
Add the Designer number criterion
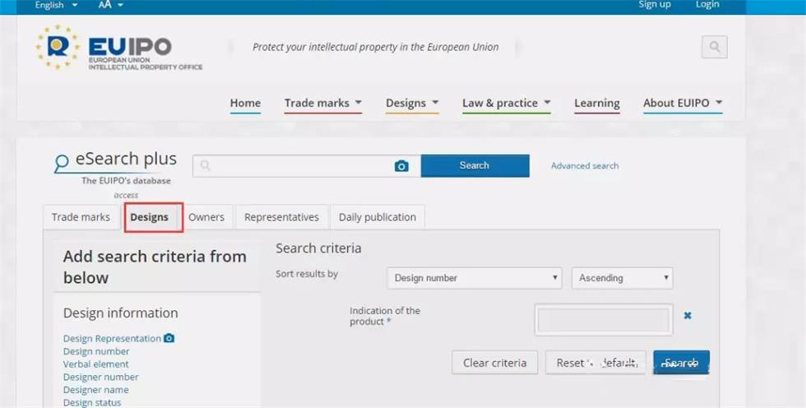pos(100,378)
